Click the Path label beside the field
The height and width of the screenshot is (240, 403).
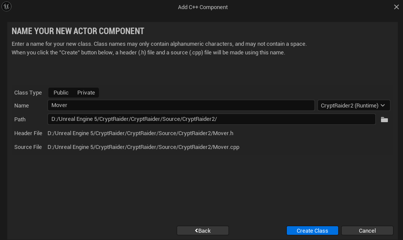(20, 119)
